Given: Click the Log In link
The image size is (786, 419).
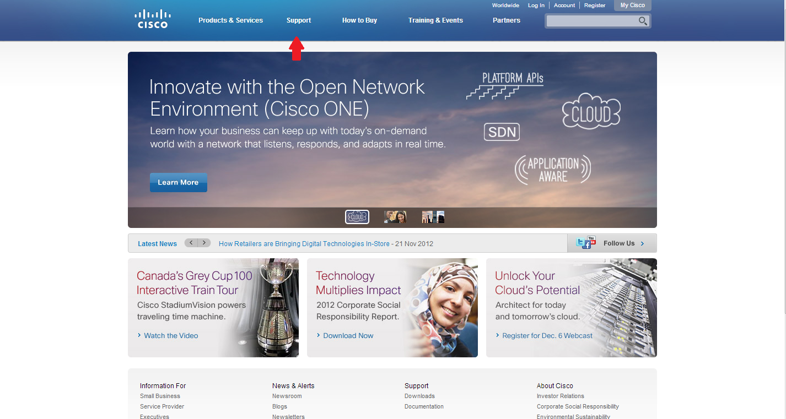Looking at the screenshot, I should point(536,6).
